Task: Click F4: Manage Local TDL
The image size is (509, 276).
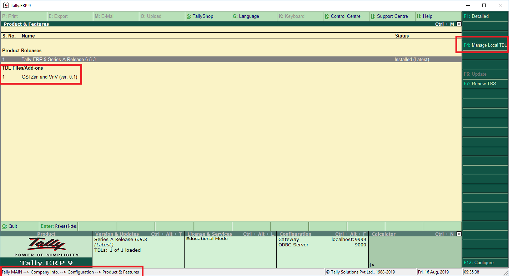Action: pos(485,45)
